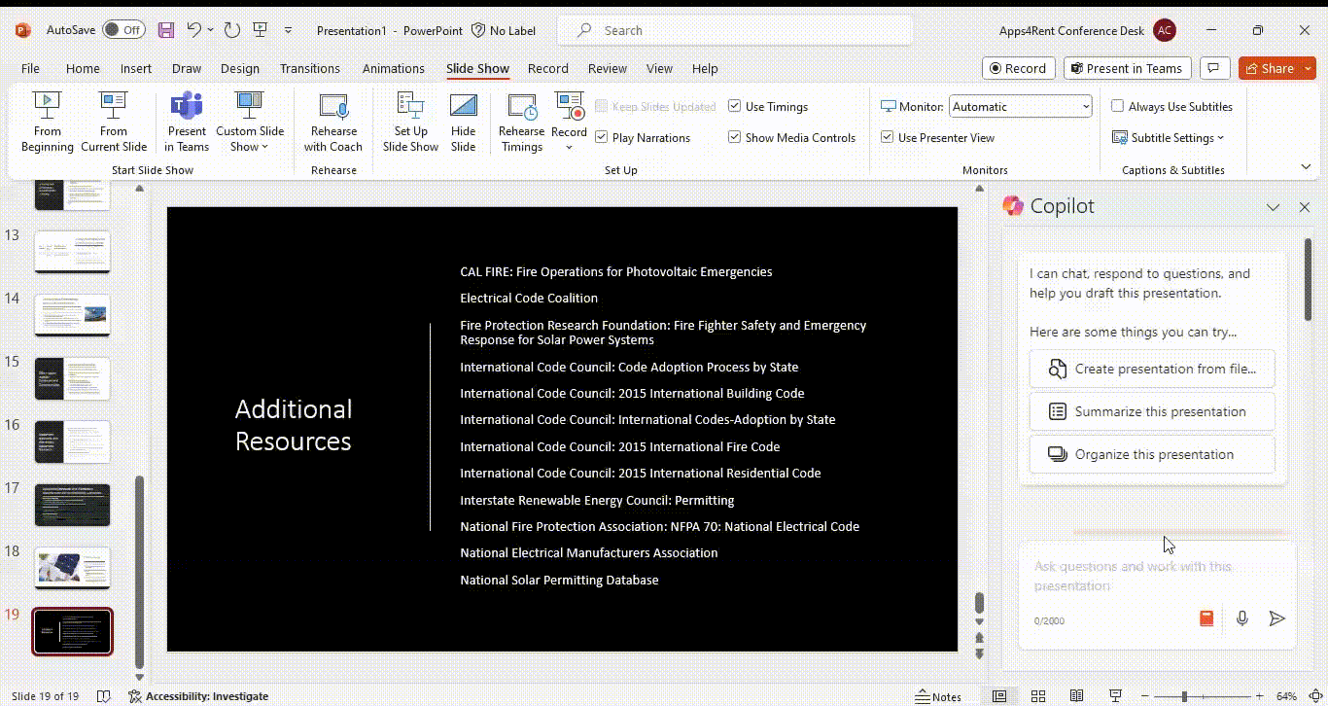Click the zoom slider handle

(1184, 696)
